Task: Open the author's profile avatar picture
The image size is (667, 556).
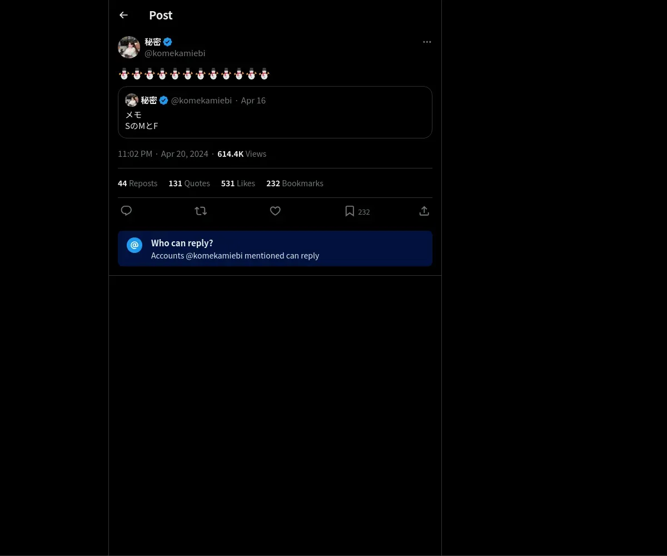Action: point(129,47)
